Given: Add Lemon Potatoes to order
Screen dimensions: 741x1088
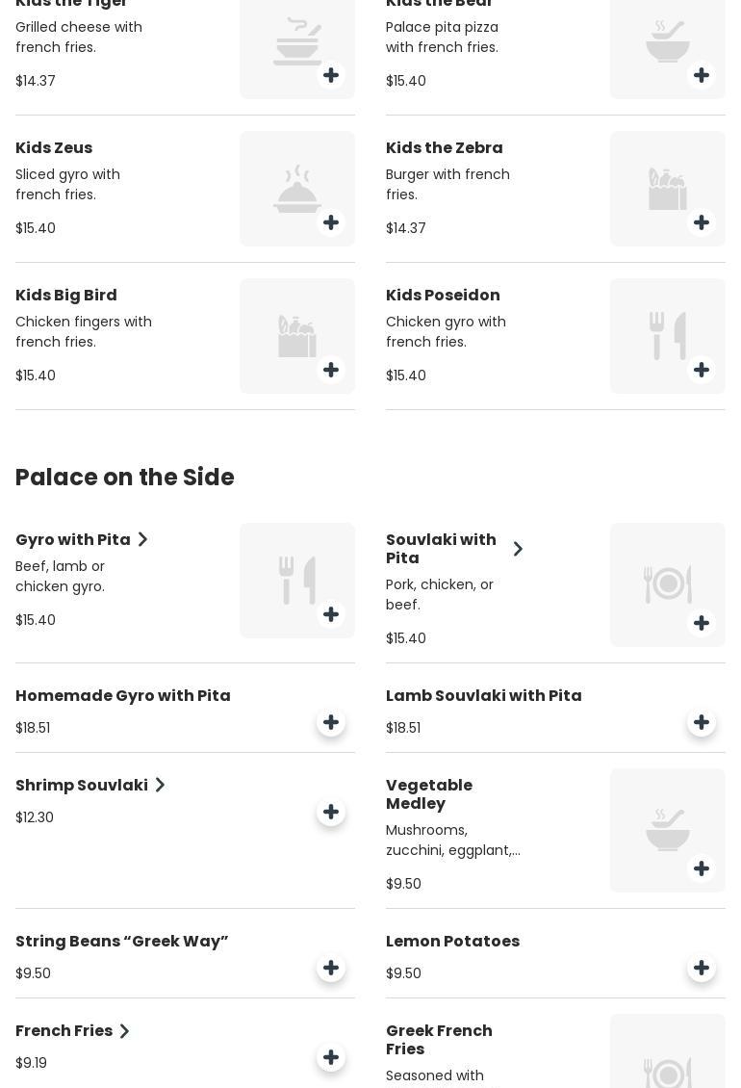Looking at the screenshot, I should pyautogui.click(x=702, y=968).
